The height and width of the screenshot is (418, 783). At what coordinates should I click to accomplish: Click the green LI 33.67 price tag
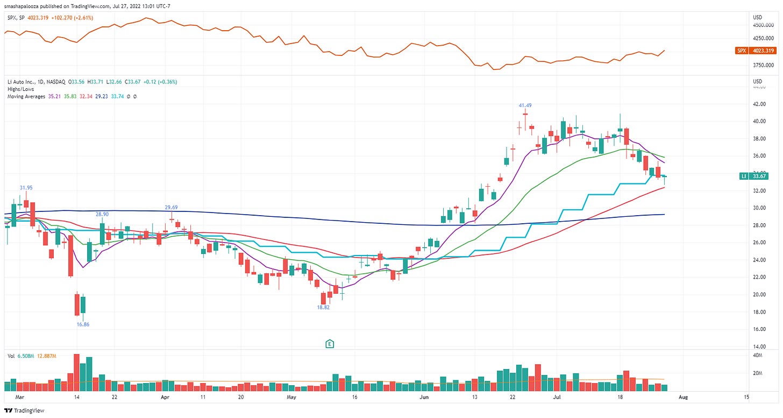click(754, 176)
